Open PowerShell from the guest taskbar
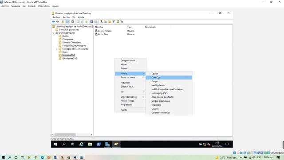284x160 pixels. tap(99, 144)
